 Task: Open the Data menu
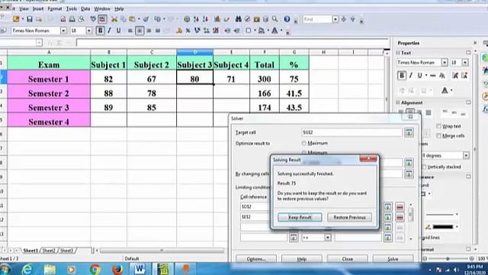click(x=85, y=8)
